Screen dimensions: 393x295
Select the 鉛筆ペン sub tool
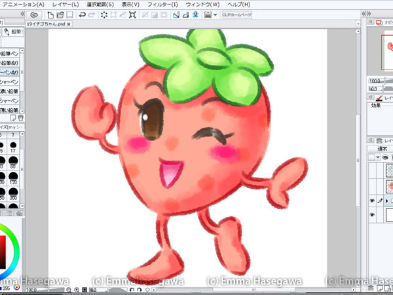10,54
